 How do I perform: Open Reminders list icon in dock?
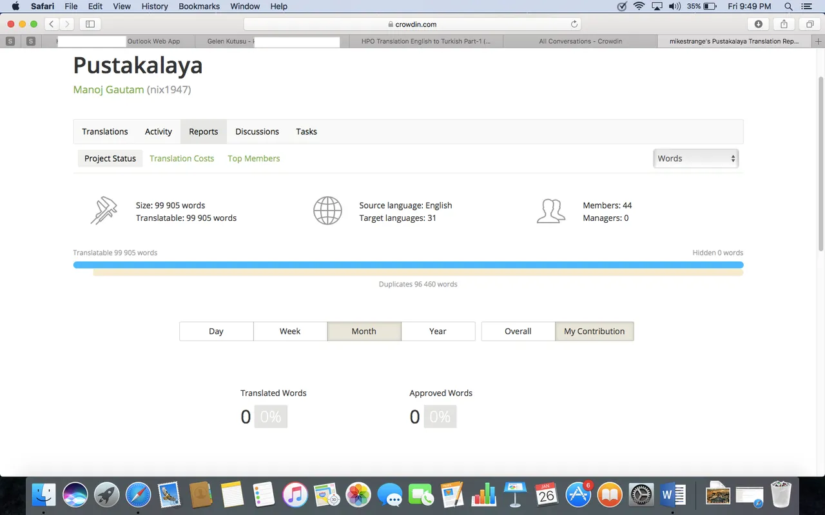[x=264, y=494]
